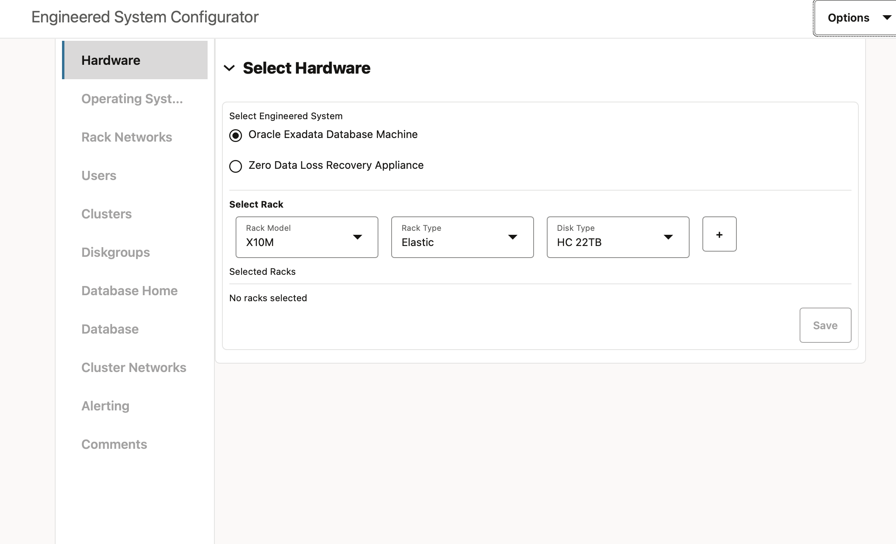Select Oracle Exadata Database Machine radio

click(236, 136)
